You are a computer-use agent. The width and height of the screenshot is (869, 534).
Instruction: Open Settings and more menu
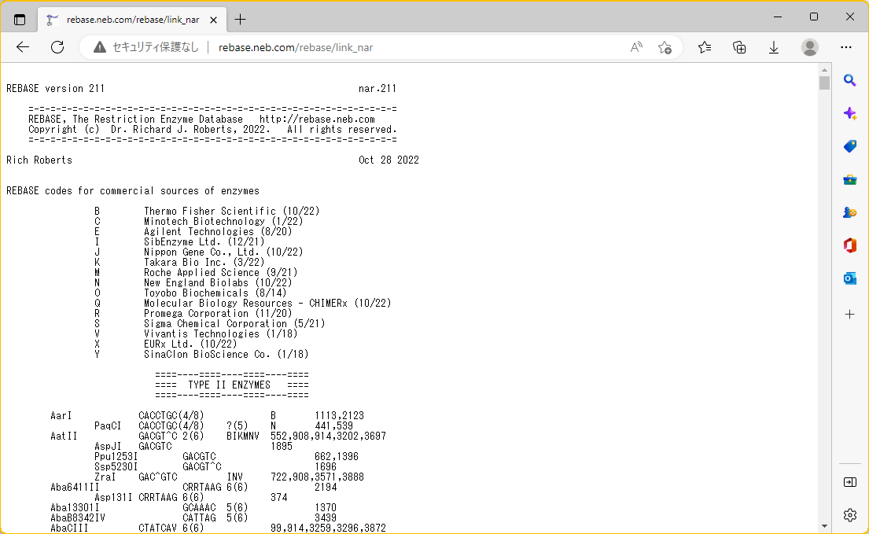point(845,48)
